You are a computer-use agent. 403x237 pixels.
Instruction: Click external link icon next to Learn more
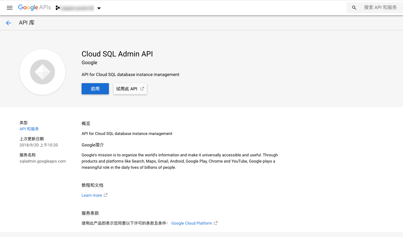105,195
